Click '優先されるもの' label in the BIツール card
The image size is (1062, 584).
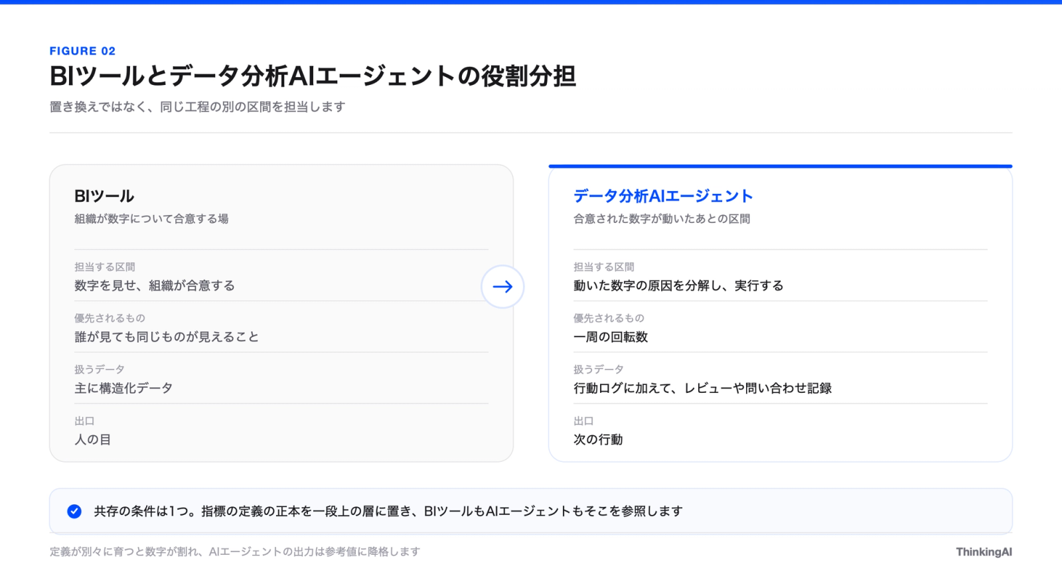point(110,319)
